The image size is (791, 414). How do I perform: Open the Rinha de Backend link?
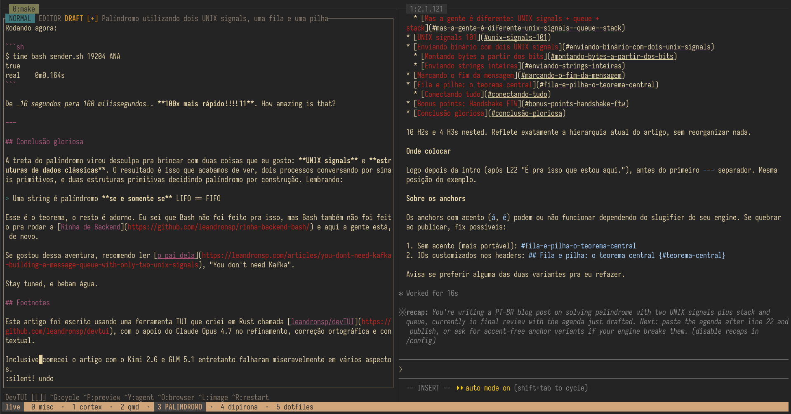[90, 227]
